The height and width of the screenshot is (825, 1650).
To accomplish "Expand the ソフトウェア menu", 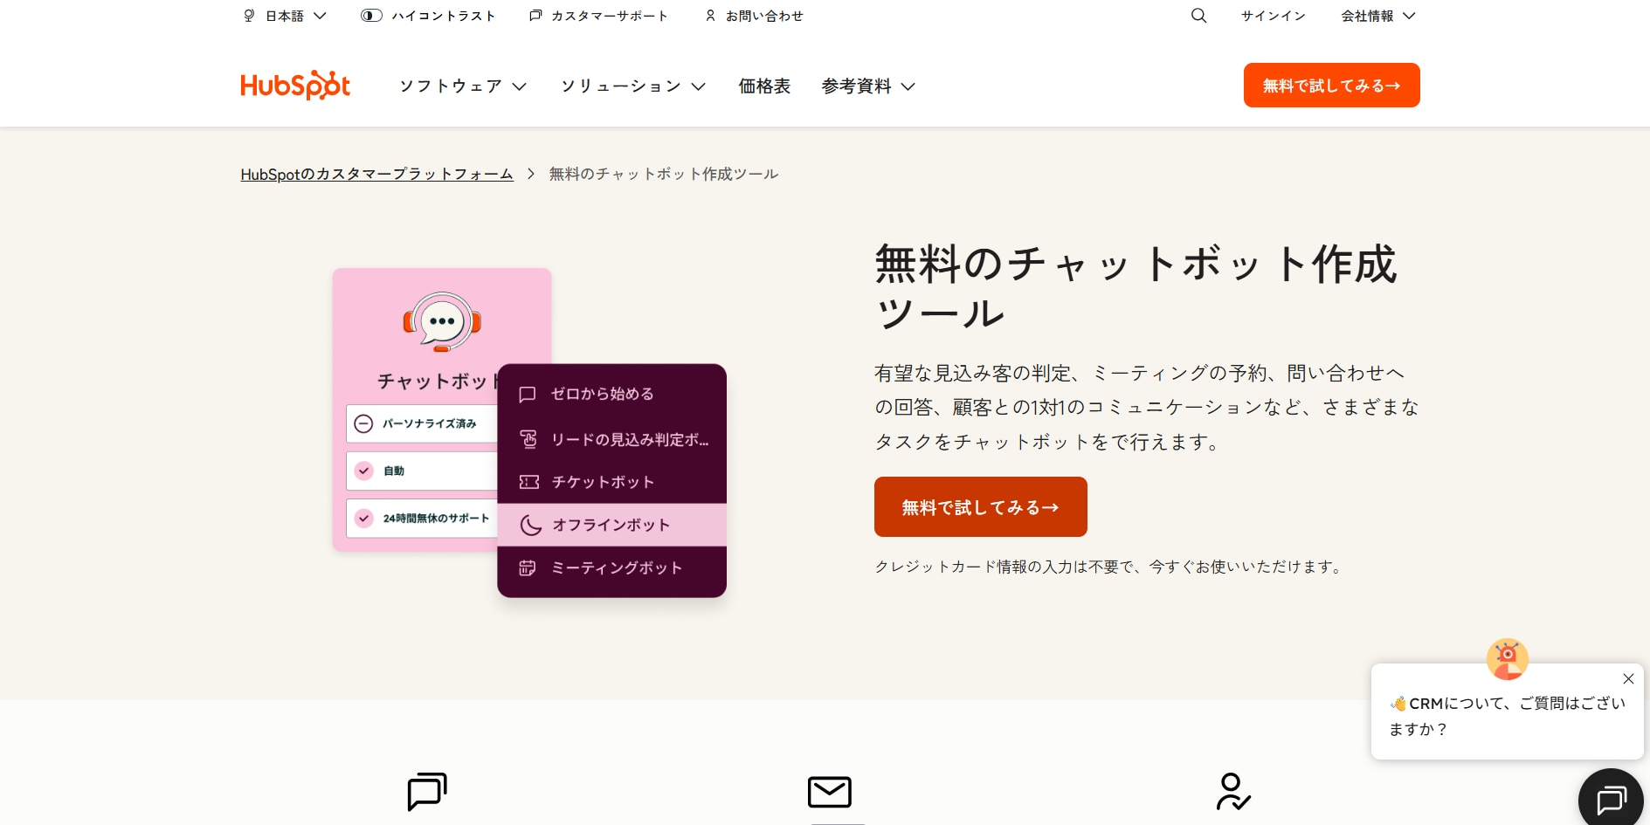I will point(463,86).
